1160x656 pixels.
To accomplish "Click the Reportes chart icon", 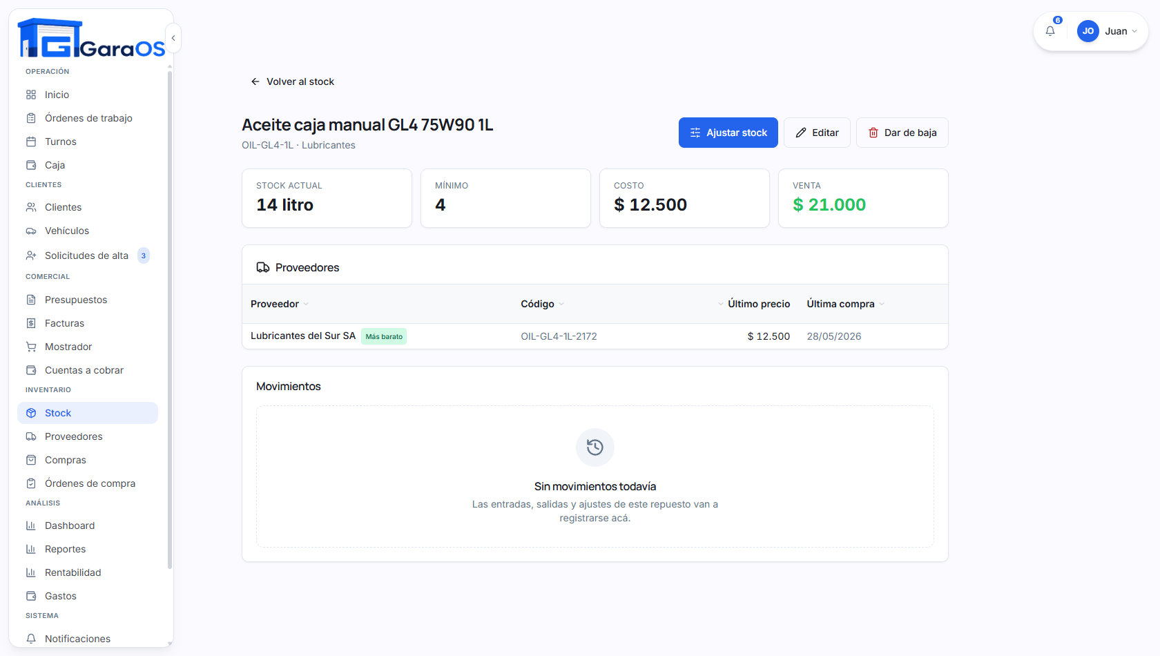I will [x=31, y=549].
